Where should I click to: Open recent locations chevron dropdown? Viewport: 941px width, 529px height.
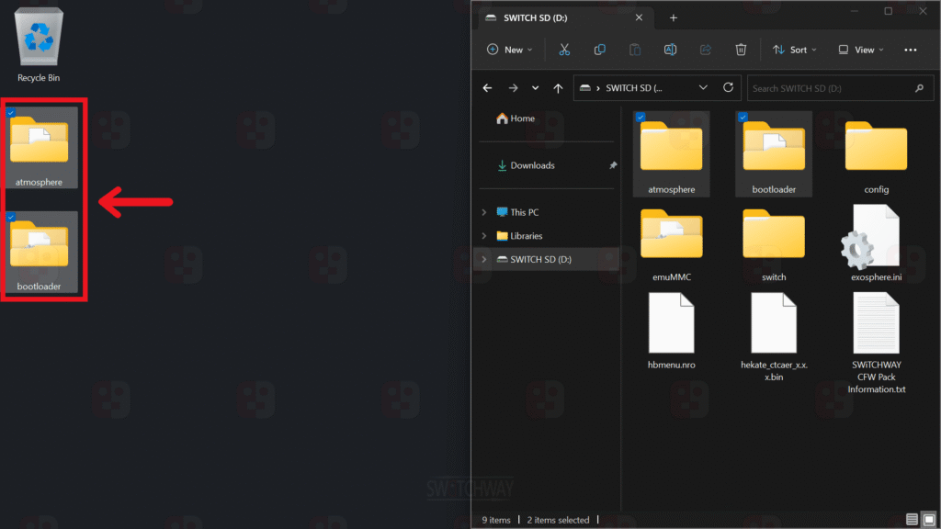(x=536, y=88)
